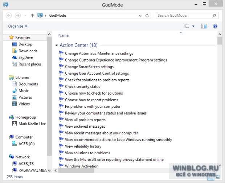Image resolution: width=225 pixels, height=183 pixels.
Task: Change view with the view icon
Action: pyautogui.click(x=187, y=26)
